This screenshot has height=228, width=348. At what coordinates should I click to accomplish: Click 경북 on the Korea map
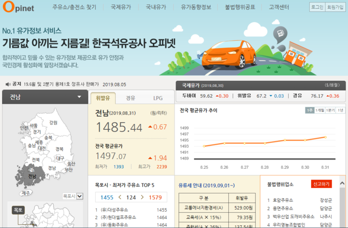click(x=59, y=149)
